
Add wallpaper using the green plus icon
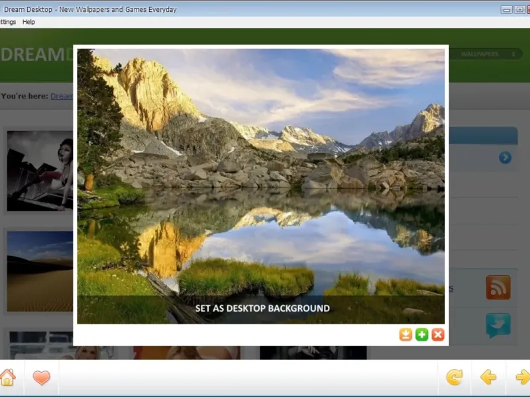[421, 335]
